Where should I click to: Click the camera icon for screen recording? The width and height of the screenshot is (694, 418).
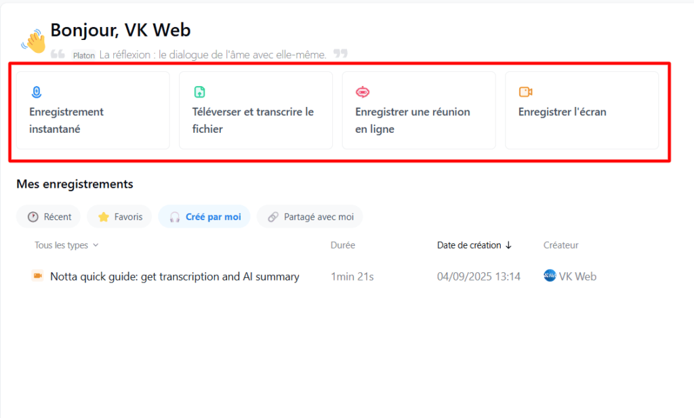(x=525, y=89)
